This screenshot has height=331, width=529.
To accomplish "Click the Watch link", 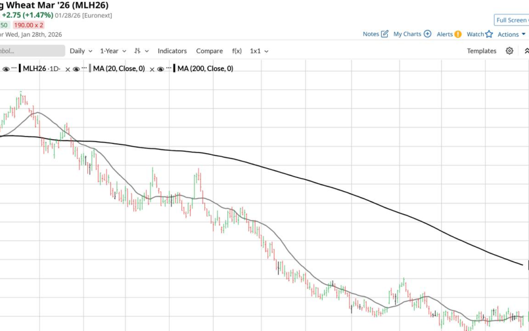I will click(x=476, y=34).
